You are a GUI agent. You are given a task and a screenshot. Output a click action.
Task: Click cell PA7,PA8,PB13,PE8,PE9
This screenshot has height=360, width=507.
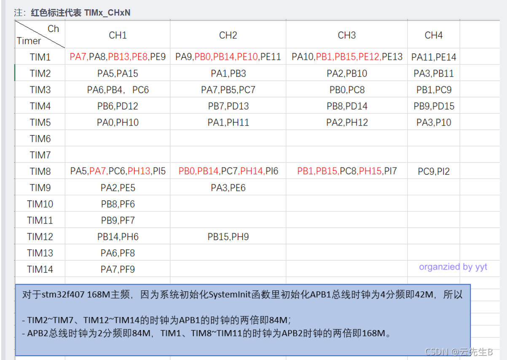(118, 57)
